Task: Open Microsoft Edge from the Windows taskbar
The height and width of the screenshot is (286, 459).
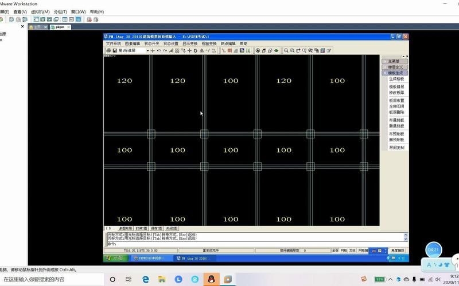Action: 146,279
